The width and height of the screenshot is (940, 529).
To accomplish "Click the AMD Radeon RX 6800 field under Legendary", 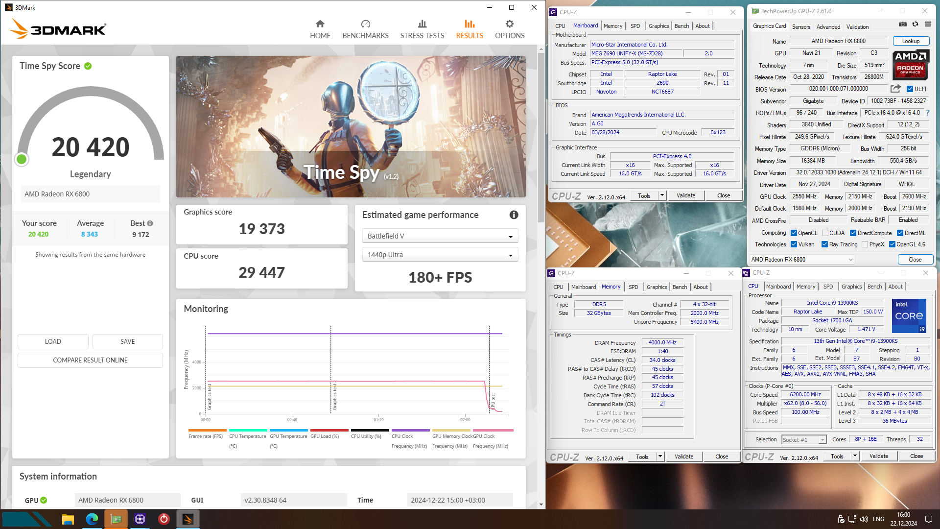I will tap(90, 194).
